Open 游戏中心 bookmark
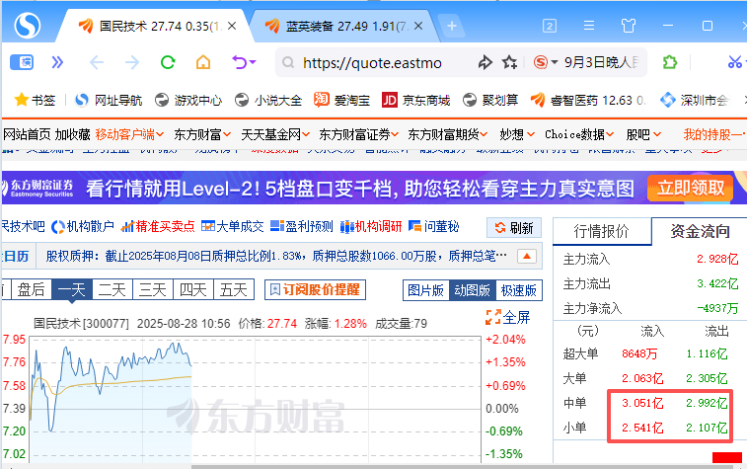The image size is (747, 469). 188,100
